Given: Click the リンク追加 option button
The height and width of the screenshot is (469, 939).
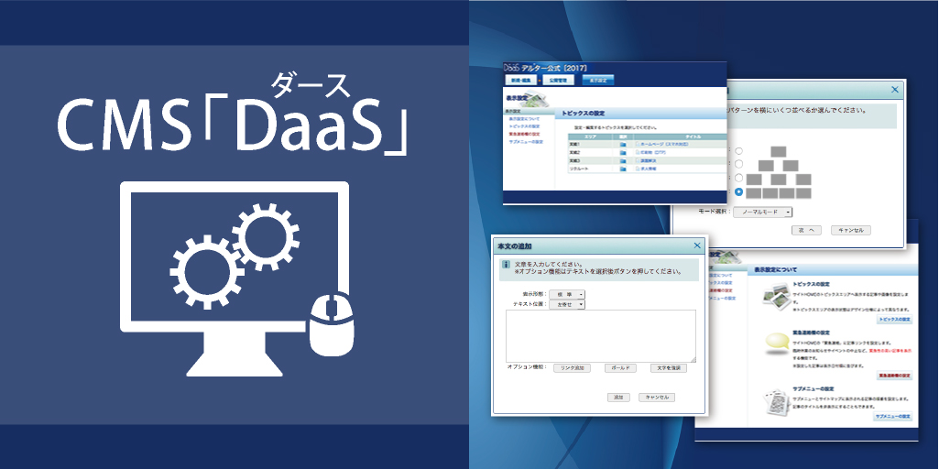Looking at the screenshot, I should (572, 368).
